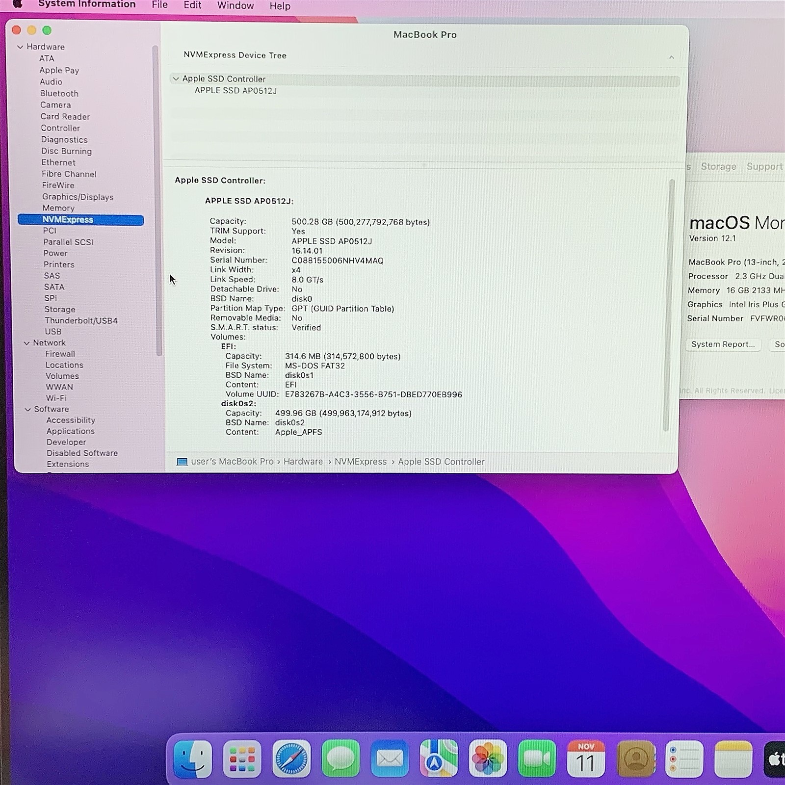
Task: Launch FaceTime from the dock
Action: click(537, 759)
